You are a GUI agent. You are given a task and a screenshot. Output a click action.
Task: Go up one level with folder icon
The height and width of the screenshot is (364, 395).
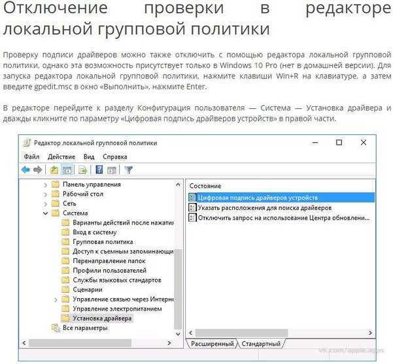coord(54,170)
